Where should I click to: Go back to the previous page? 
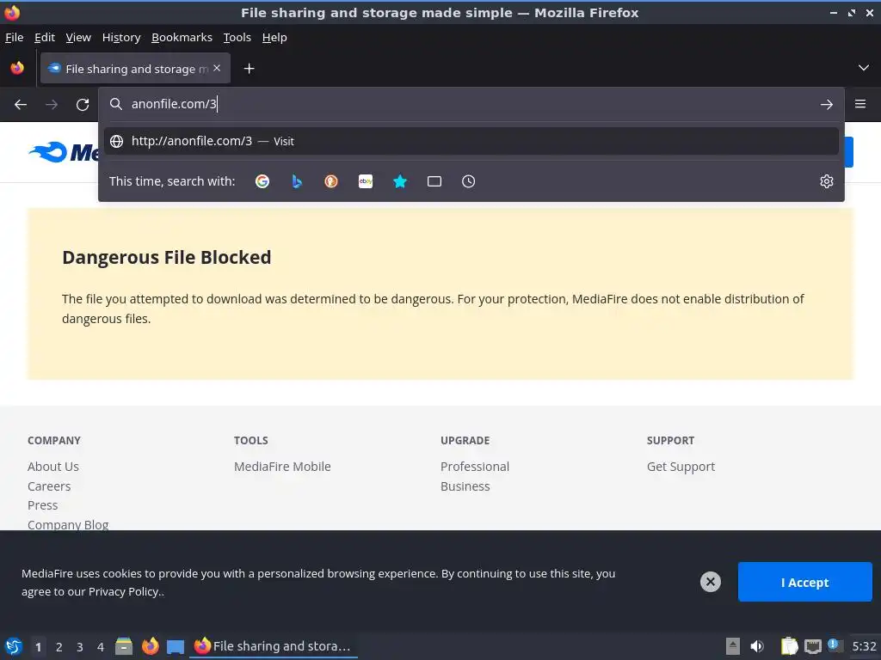(21, 104)
